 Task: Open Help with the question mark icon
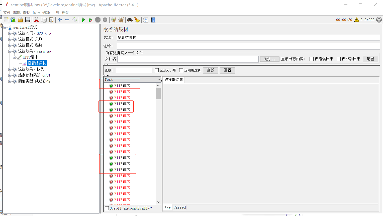pyautogui.click(x=153, y=20)
